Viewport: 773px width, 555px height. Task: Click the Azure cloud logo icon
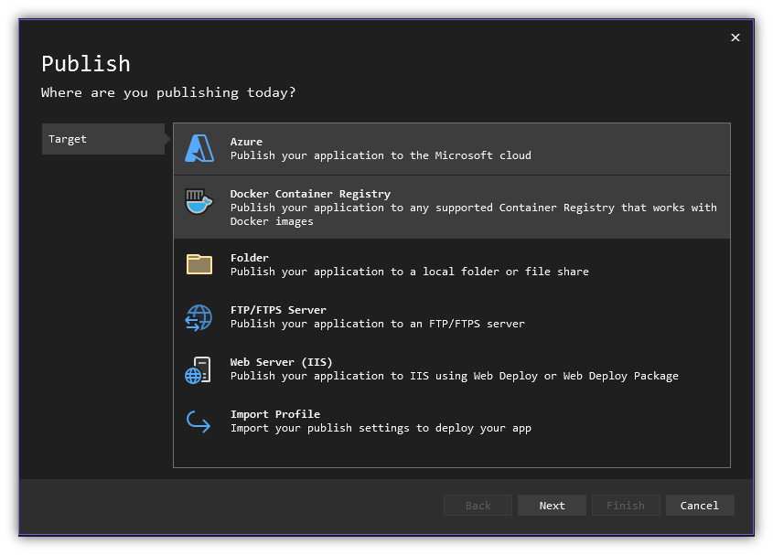(x=199, y=148)
